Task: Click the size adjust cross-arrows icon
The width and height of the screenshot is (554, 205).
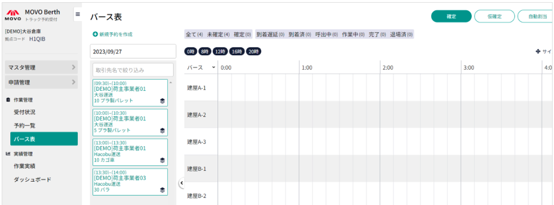Action: 538,51
